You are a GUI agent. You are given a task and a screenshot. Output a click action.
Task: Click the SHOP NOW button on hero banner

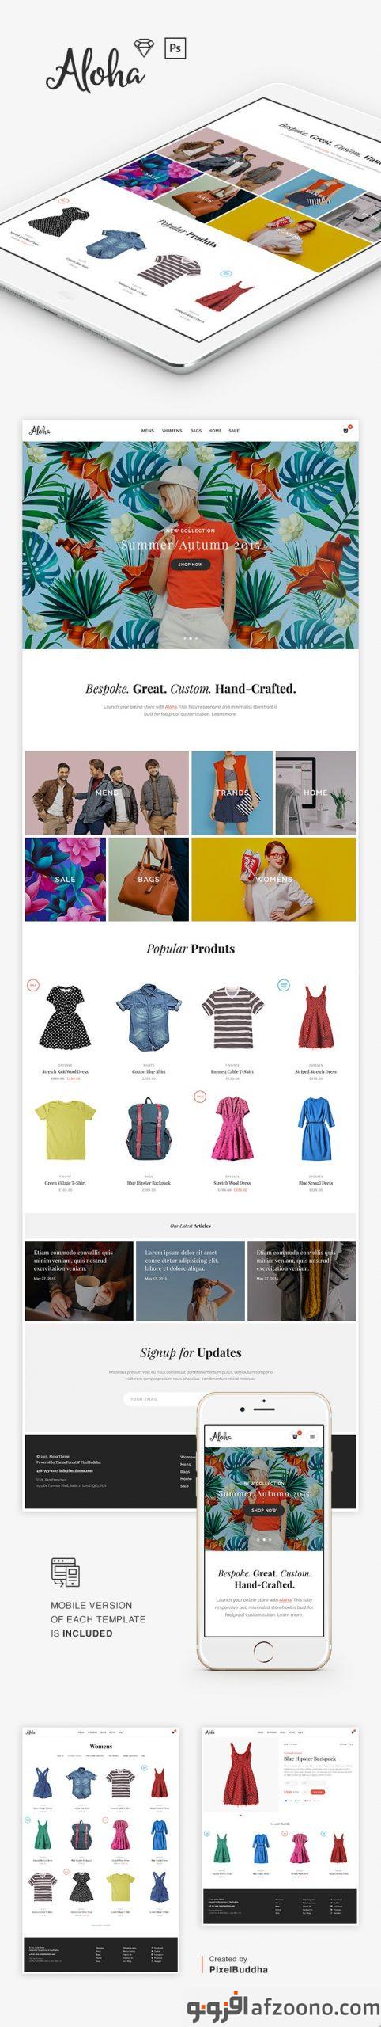coord(190,565)
